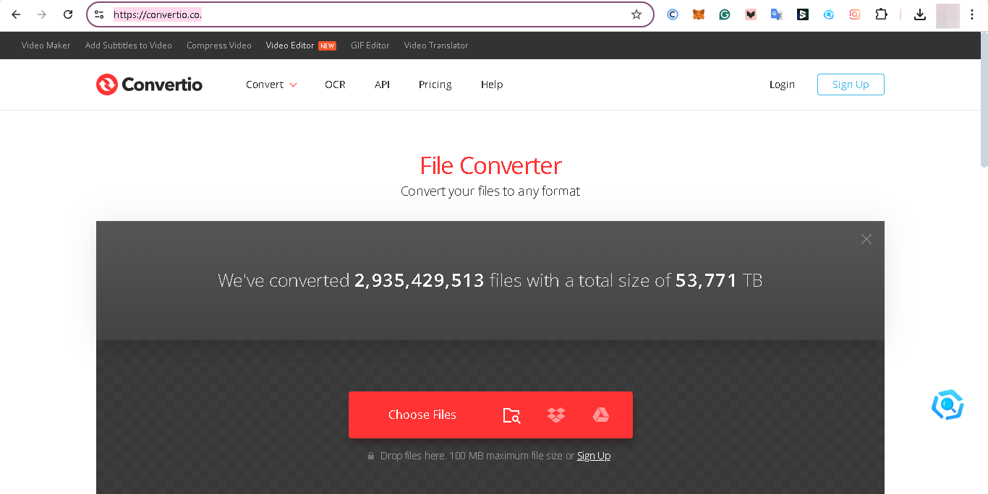988x494 pixels.
Task: Open the browser Extensions puzzle icon
Action: click(881, 14)
